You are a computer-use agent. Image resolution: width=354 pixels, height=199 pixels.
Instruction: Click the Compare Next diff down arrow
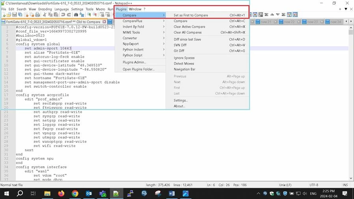(x=278, y=15)
